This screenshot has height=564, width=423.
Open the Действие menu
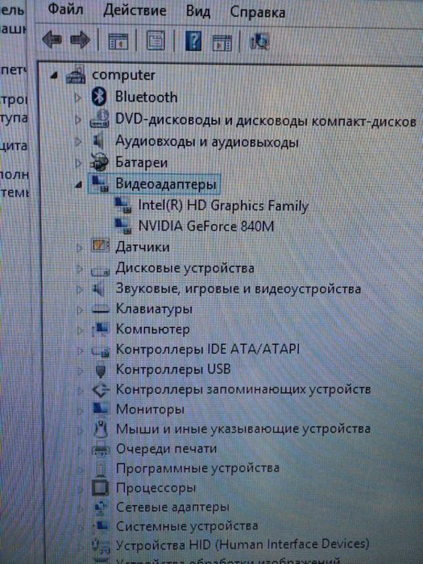pyautogui.click(x=135, y=10)
